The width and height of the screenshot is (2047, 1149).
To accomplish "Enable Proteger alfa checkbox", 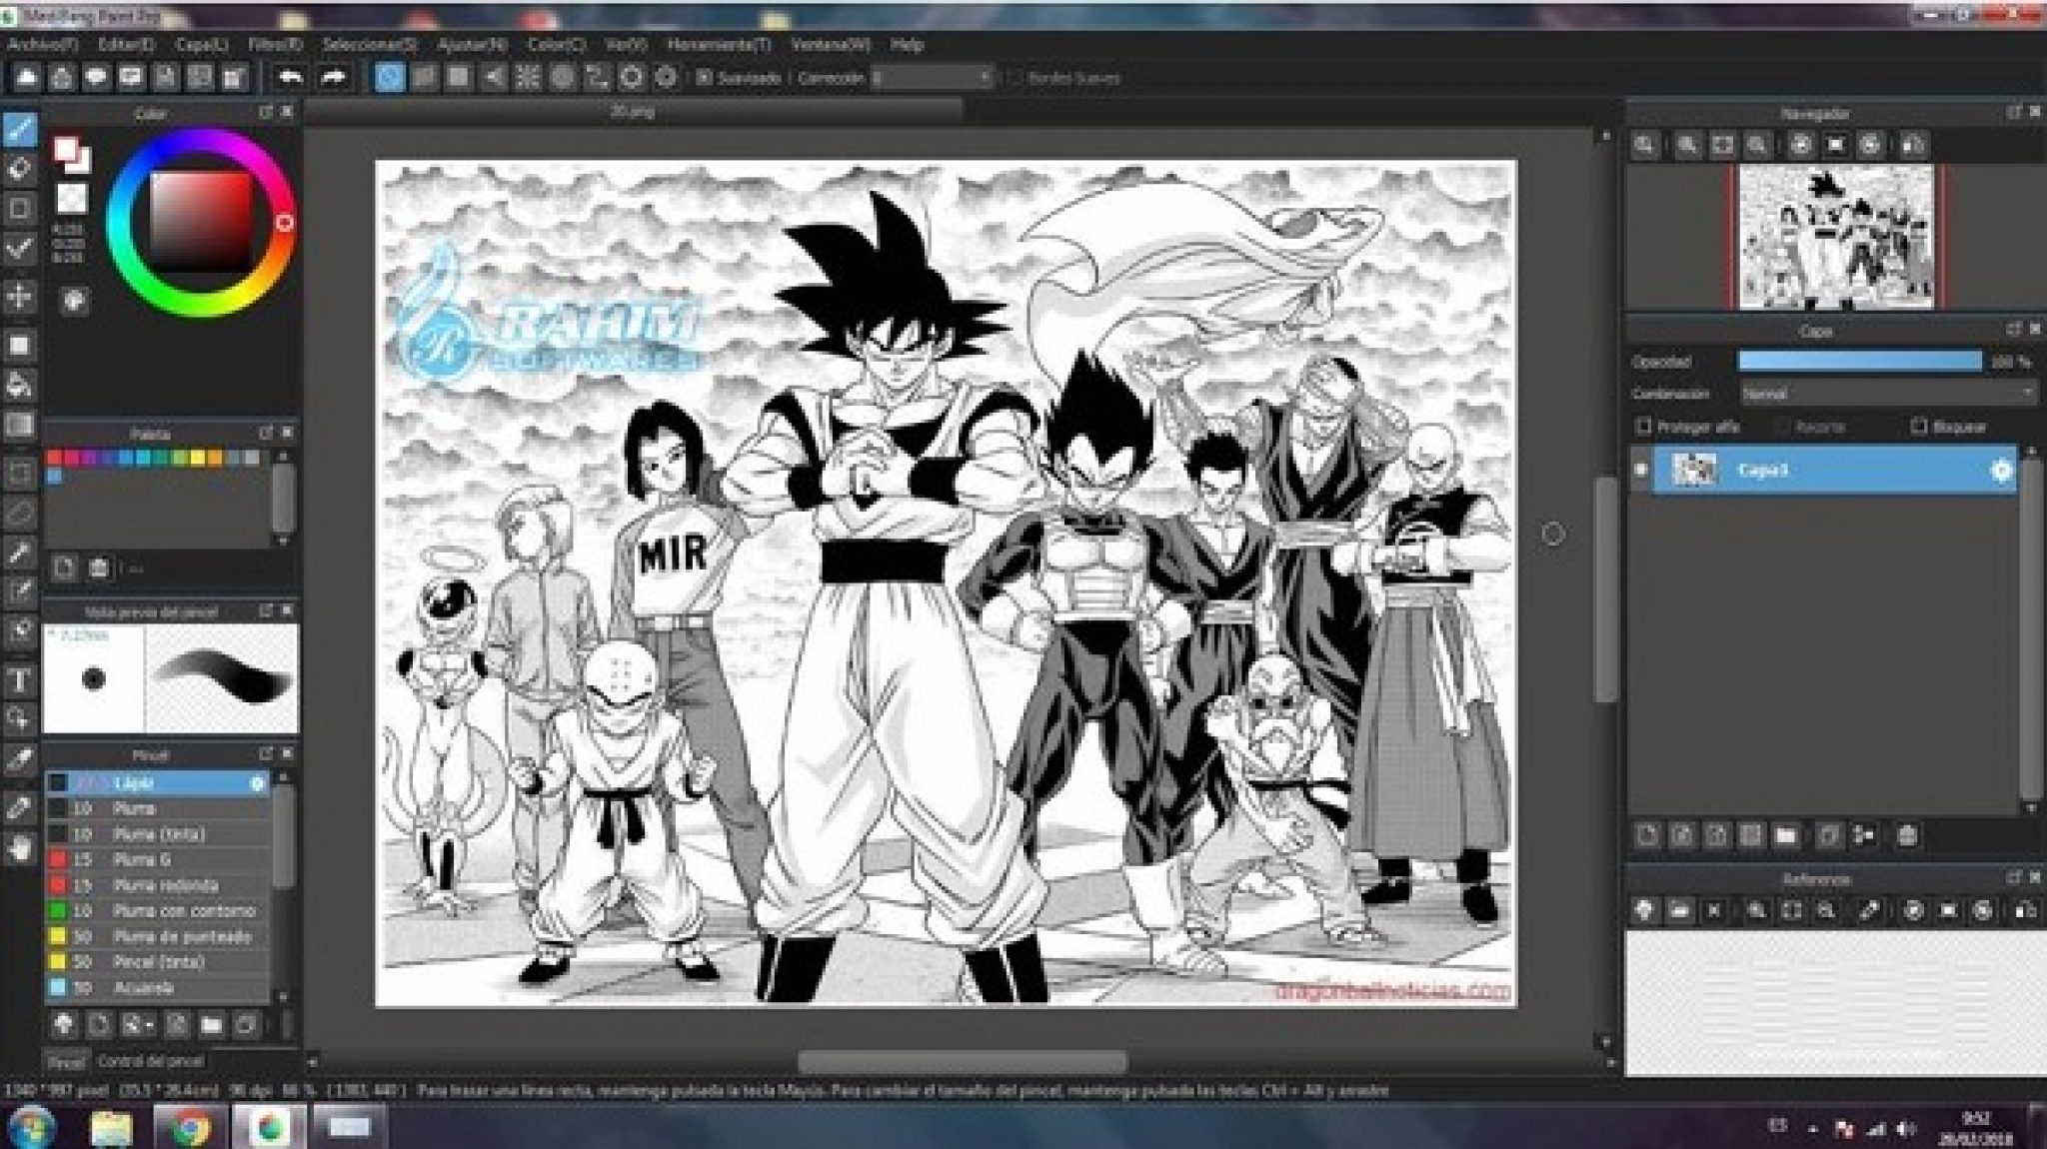I will (1643, 427).
